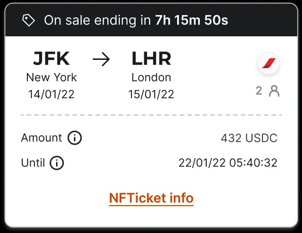Click the "On sale ending in" banner text
Viewport: 302px width, 233px height.
click(98, 20)
